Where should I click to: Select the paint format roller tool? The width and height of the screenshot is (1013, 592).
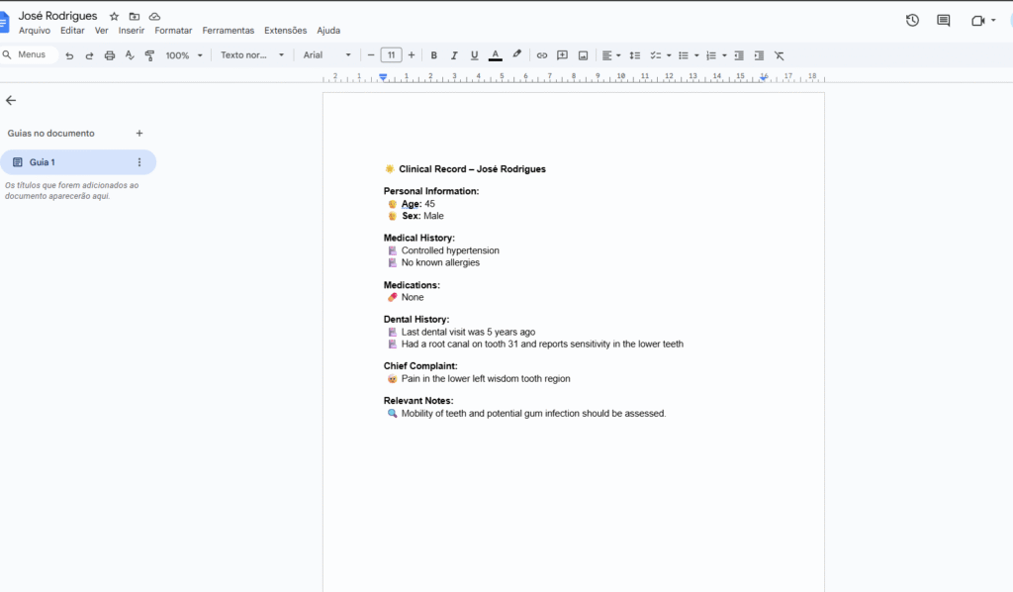(x=149, y=55)
